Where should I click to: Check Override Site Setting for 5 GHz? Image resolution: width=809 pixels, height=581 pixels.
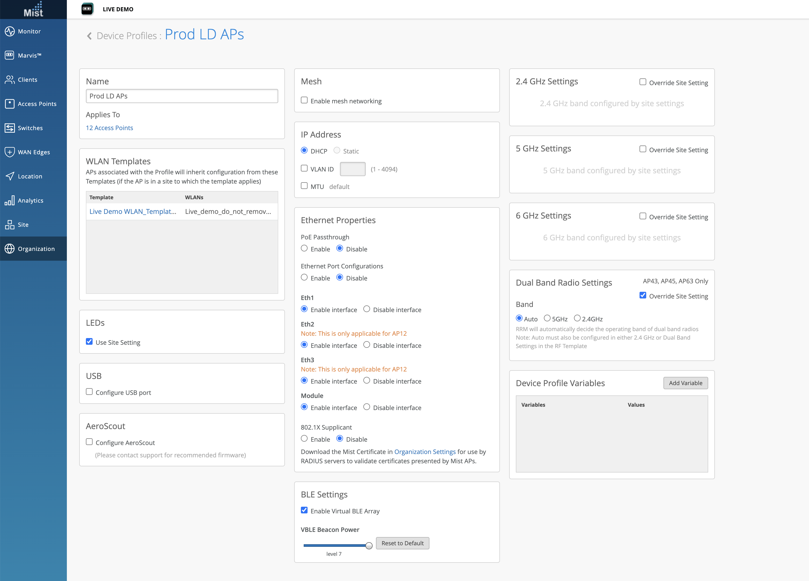pyautogui.click(x=643, y=149)
